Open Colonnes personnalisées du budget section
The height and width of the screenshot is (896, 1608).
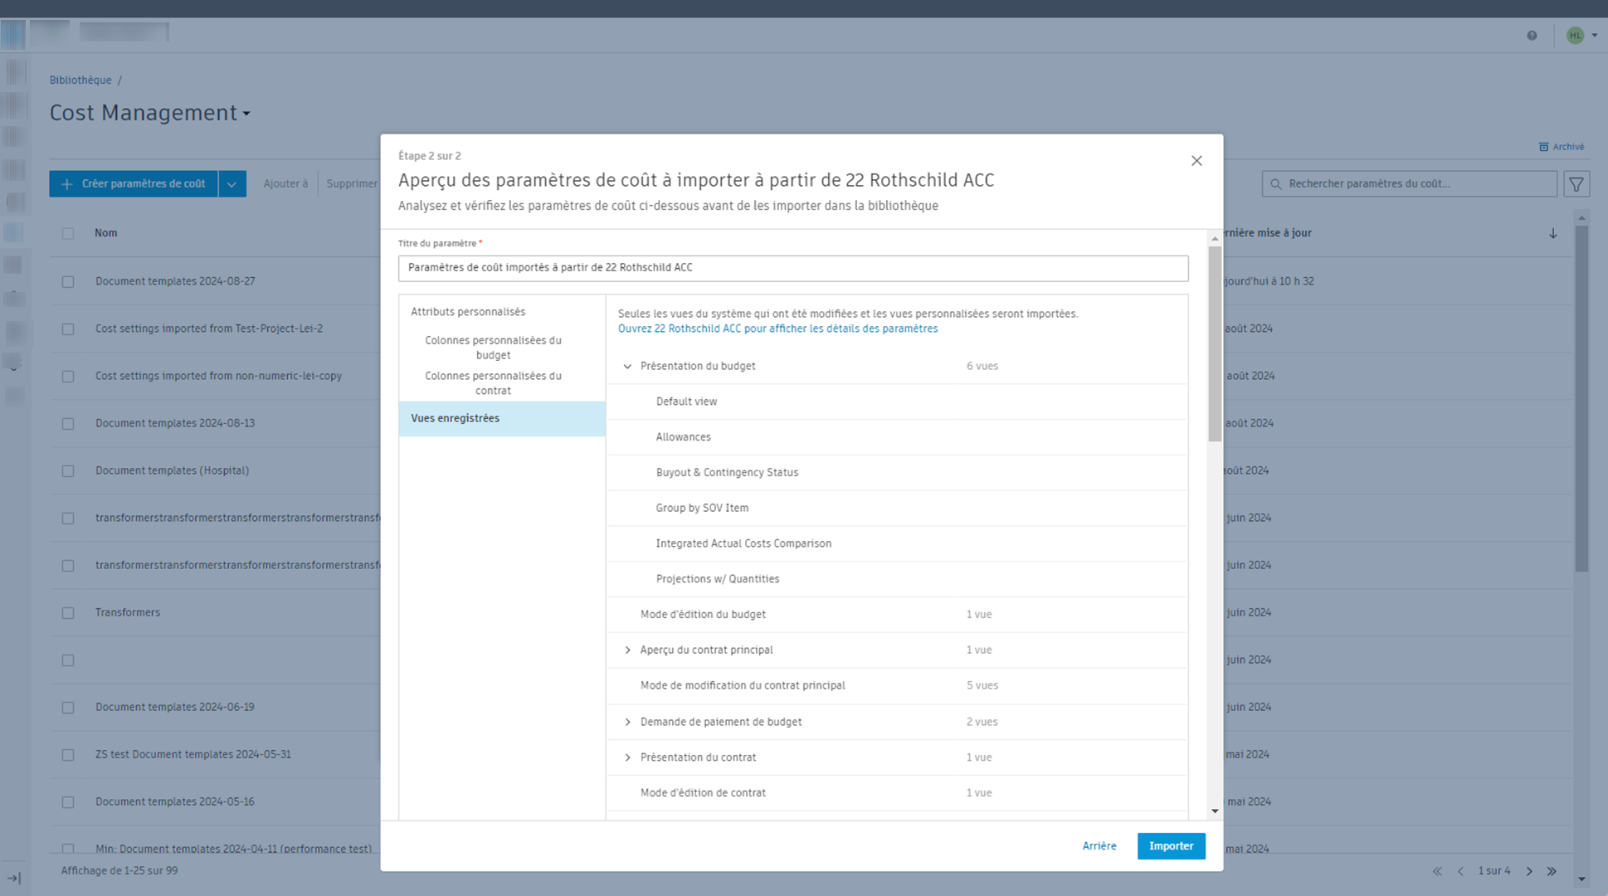pos(493,348)
